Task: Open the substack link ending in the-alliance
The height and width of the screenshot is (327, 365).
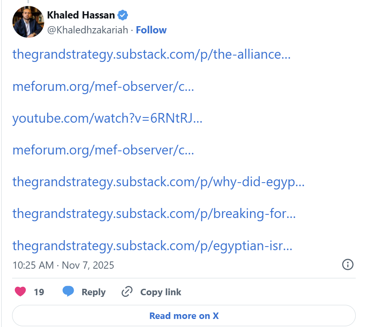Action: tap(151, 54)
